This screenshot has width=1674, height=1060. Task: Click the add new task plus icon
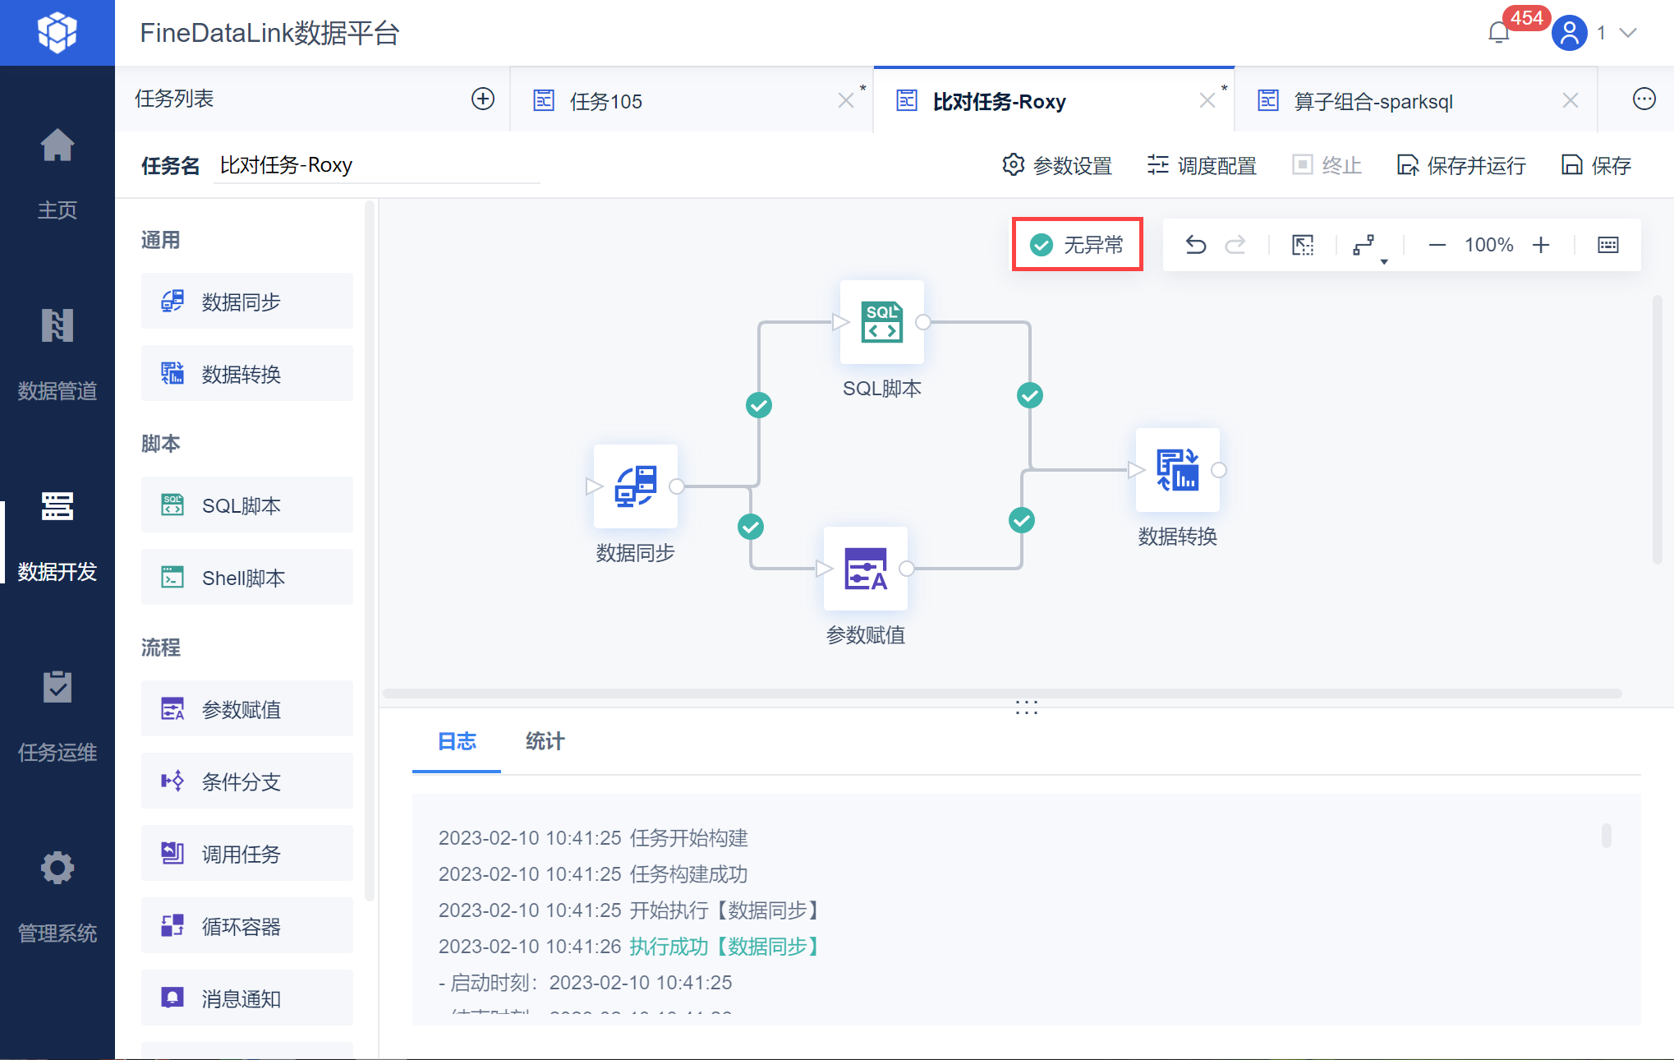pyautogui.click(x=483, y=99)
